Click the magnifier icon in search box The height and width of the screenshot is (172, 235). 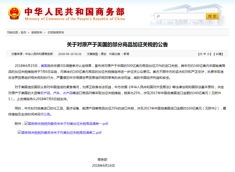coord(158,16)
